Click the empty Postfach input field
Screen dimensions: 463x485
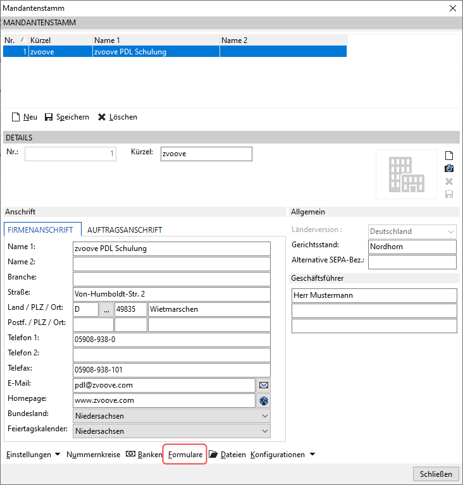pos(93,325)
